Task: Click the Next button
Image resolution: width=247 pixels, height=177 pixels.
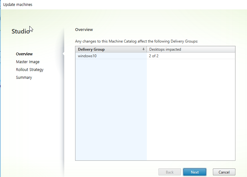Action: pyautogui.click(x=195, y=172)
